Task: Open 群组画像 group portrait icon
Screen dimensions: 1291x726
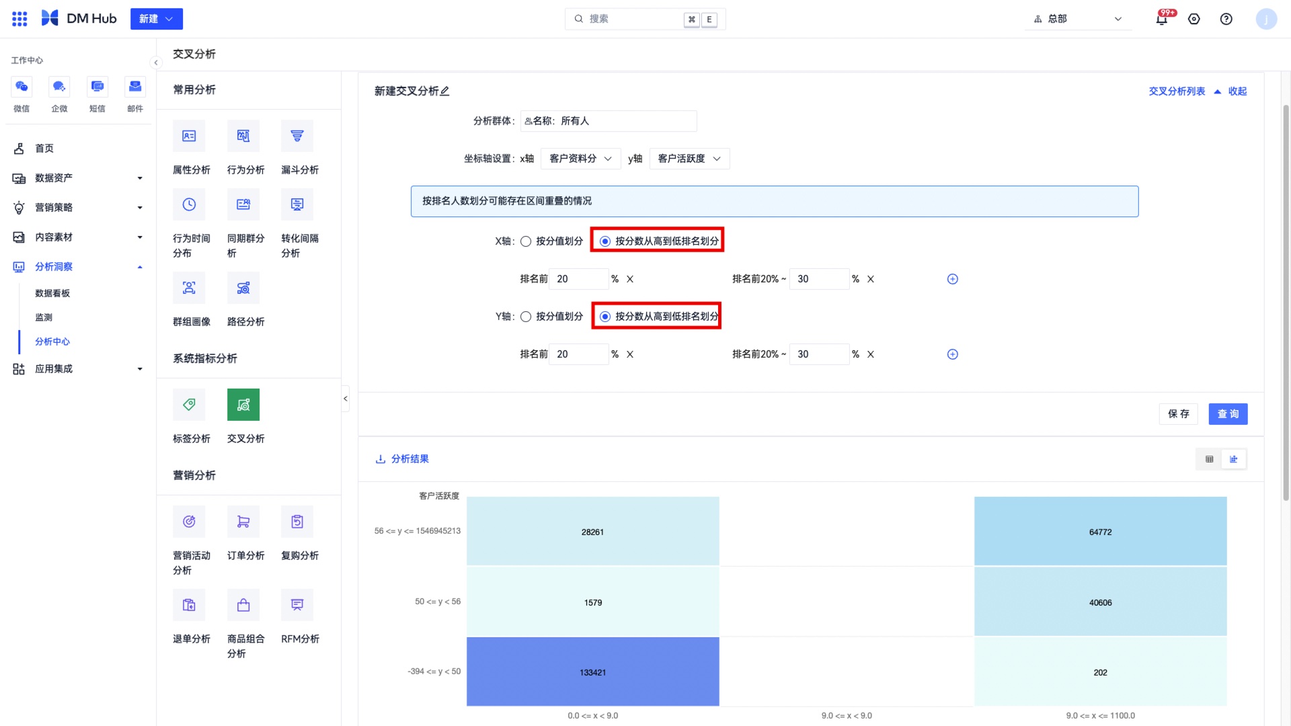Action: 189,288
